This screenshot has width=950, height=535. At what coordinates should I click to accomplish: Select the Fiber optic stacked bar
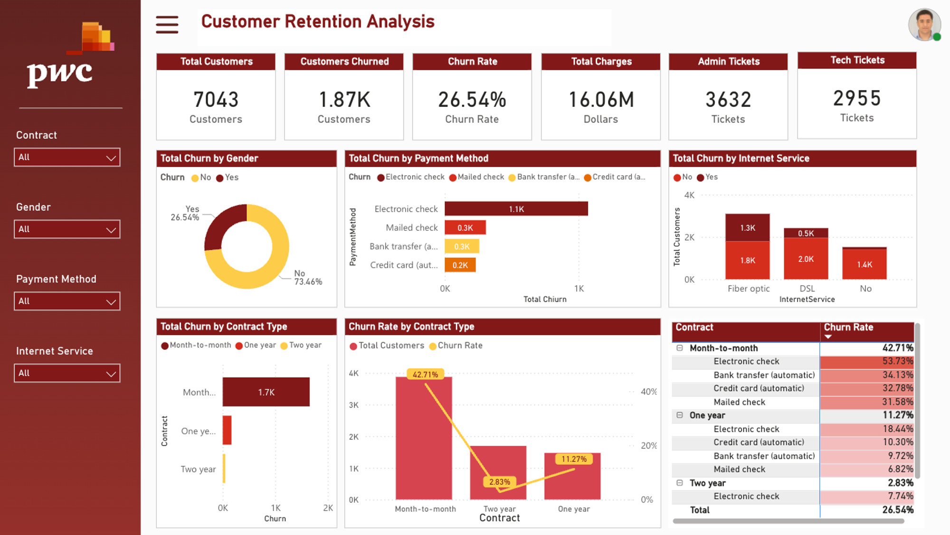click(747, 247)
